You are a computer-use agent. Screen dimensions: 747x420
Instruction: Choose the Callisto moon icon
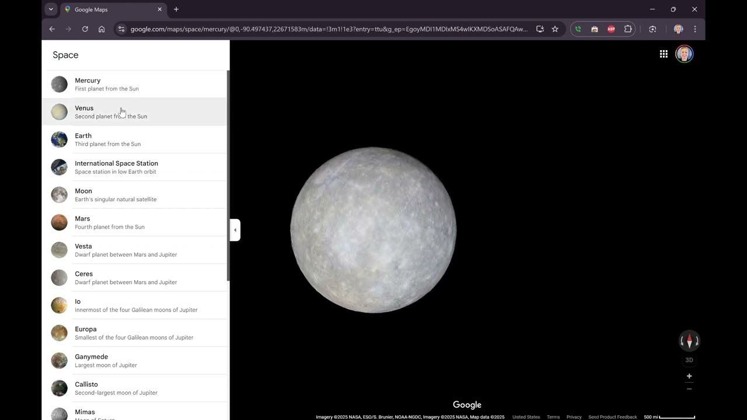[x=59, y=388]
